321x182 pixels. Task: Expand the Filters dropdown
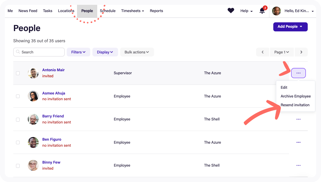(78, 52)
